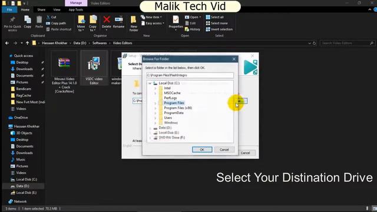
Task: Select Downloads under Quick access
Action: pyautogui.click(x=25, y=69)
